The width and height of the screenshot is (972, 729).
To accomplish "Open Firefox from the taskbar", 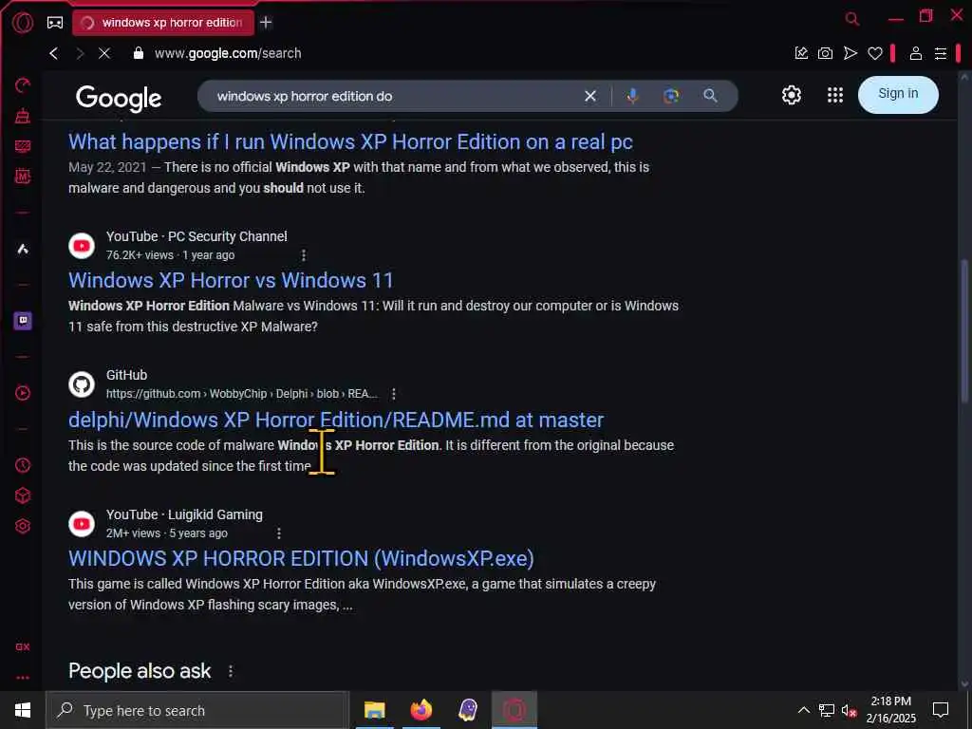I will pos(421,710).
